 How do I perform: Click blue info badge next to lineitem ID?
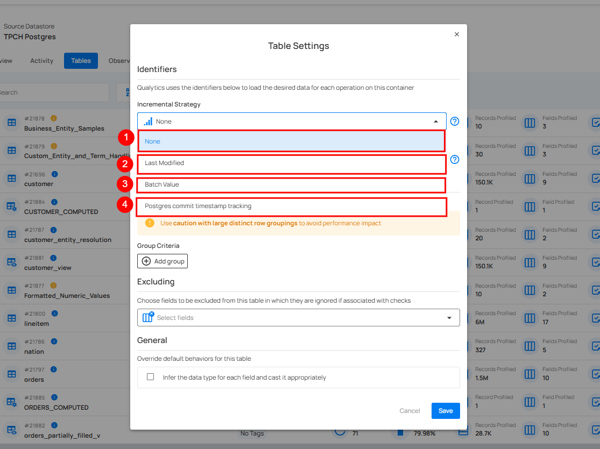pyautogui.click(x=54, y=313)
